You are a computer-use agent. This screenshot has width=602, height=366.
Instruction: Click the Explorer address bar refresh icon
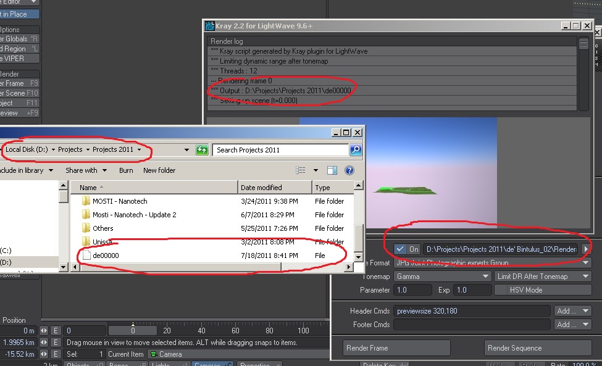point(201,150)
